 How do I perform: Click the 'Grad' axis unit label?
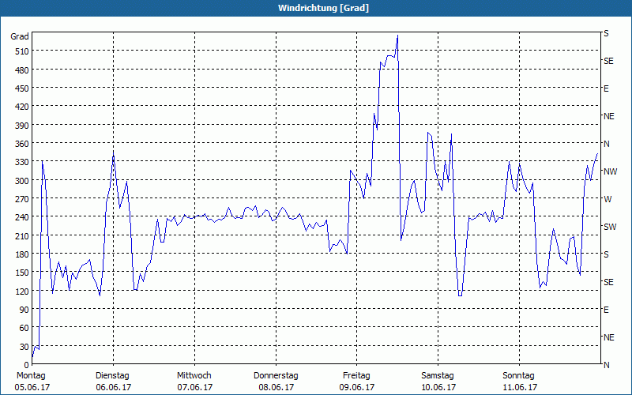coord(20,36)
